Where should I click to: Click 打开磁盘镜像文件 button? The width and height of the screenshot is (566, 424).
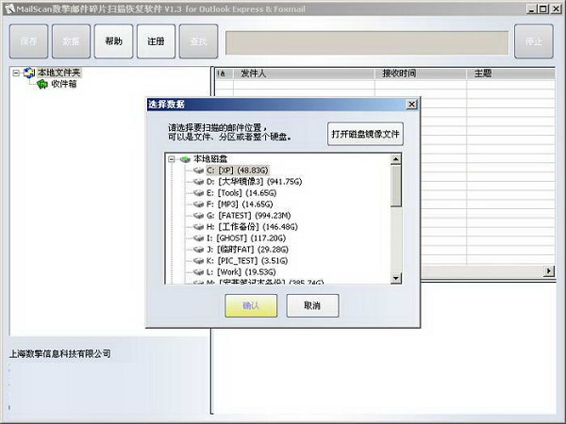pyautogui.click(x=365, y=134)
